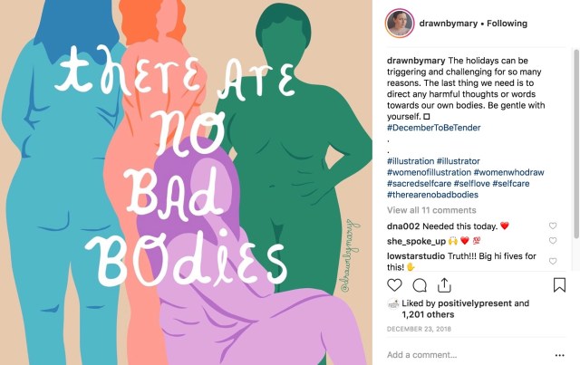The image size is (580, 365).
Task: Open the three-dot more options menu
Action: point(560,355)
